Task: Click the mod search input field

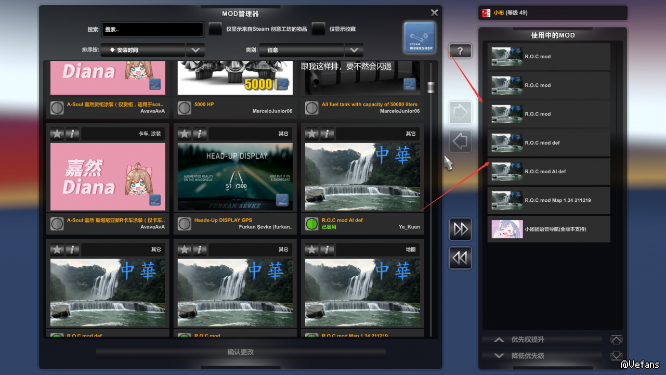Action: pyautogui.click(x=152, y=30)
